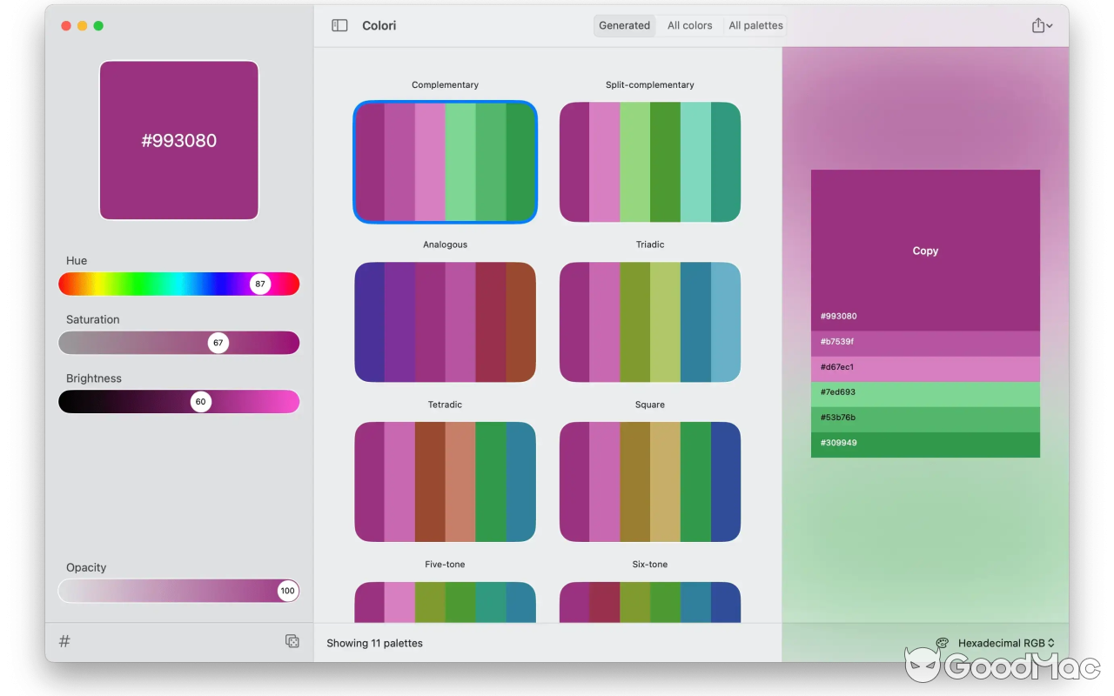The image size is (1114, 696).
Task: Click the color palette icon near Hexadecimal RGB
Action: pos(942,642)
